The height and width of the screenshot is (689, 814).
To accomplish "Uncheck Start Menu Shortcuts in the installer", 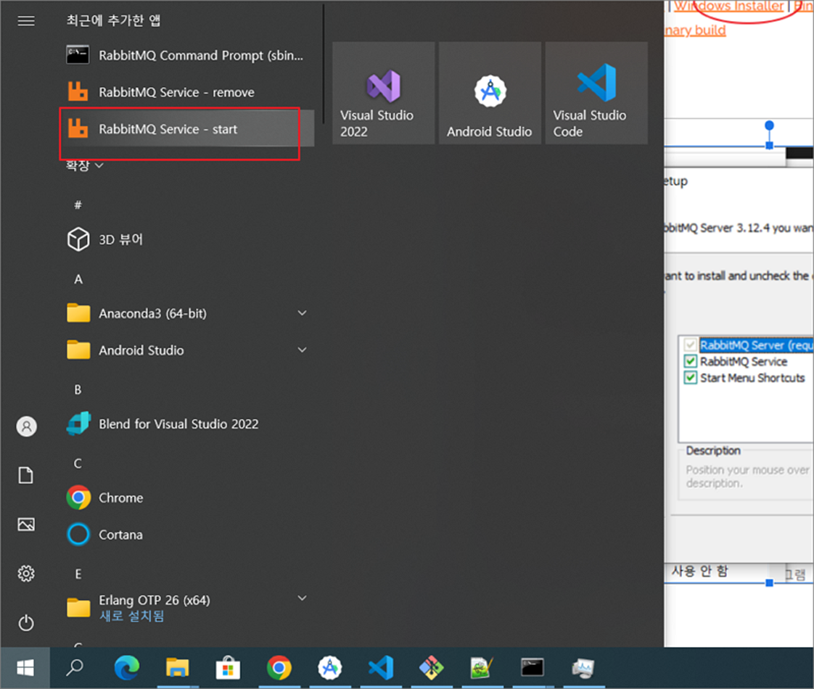I will pos(691,378).
